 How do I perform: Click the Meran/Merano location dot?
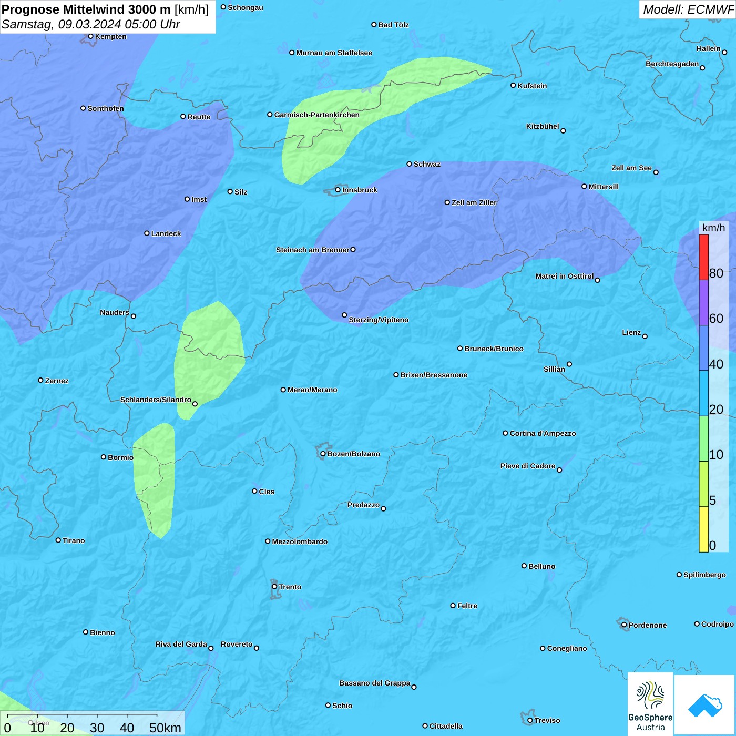(x=283, y=390)
